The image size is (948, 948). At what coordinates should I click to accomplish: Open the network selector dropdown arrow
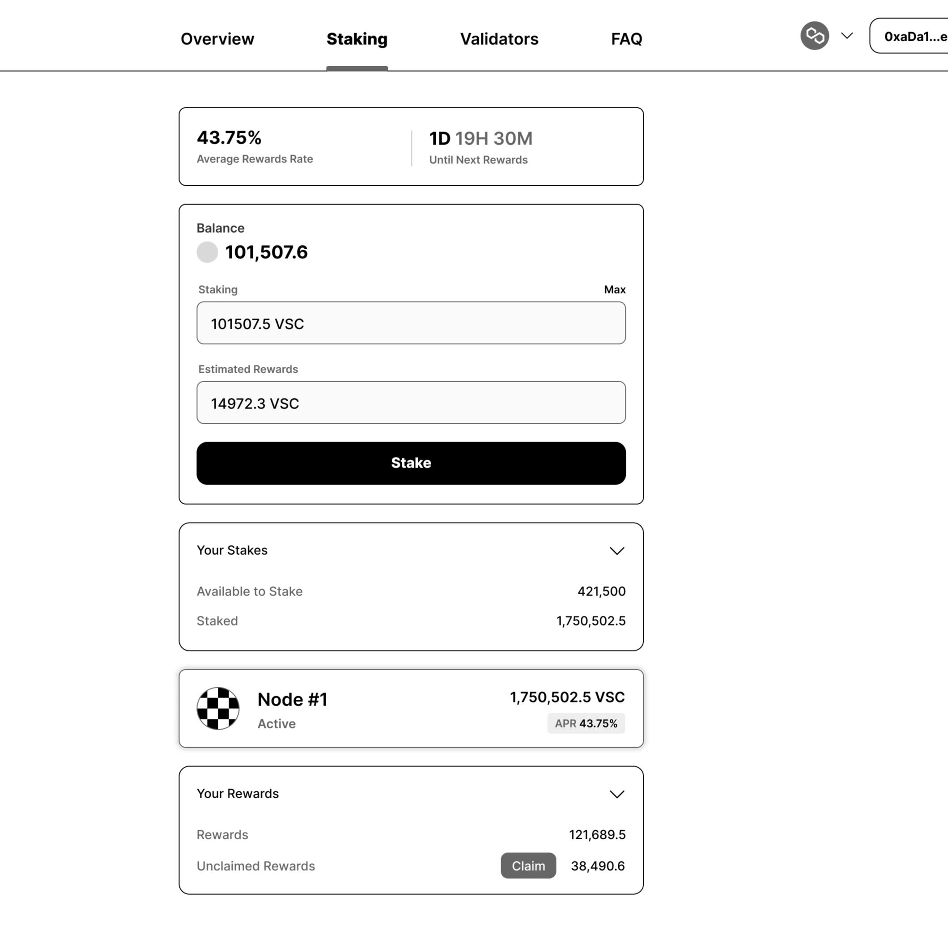847,36
